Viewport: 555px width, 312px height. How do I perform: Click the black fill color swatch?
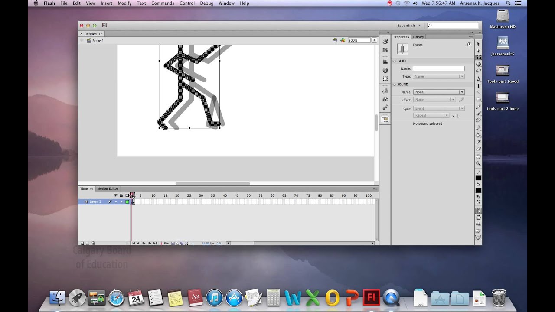click(478, 191)
